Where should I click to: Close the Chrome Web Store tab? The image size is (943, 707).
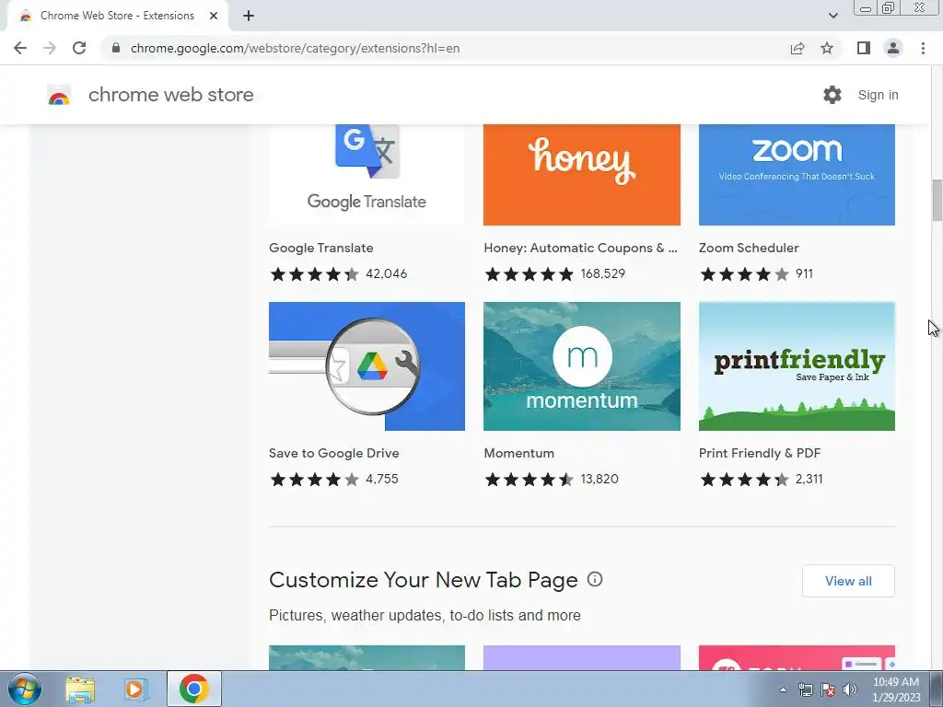[214, 16]
